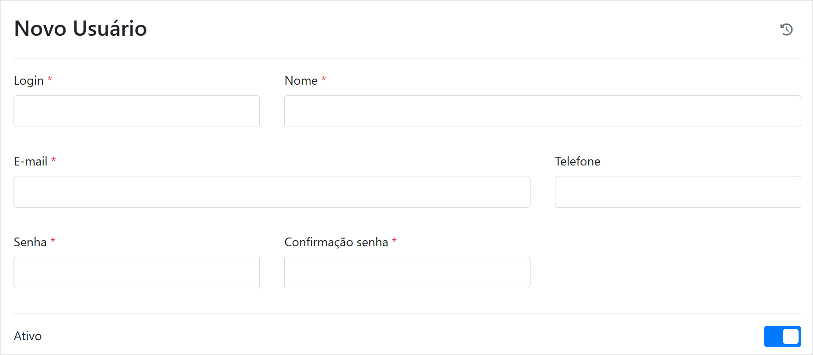Click the required asterisk next to Nome
The image size is (813, 355).
[x=324, y=79]
